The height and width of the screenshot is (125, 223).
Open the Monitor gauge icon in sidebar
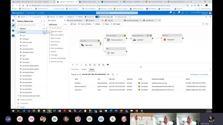click(13, 31)
